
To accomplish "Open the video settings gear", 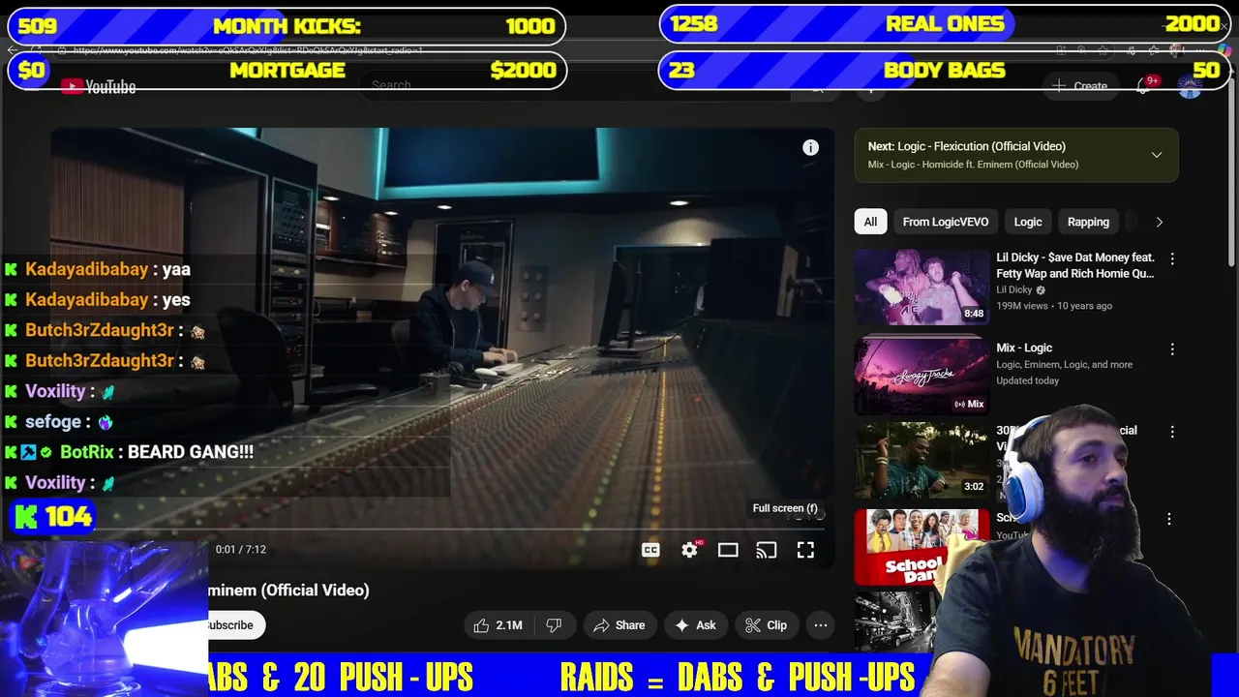I will click(x=689, y=550).
